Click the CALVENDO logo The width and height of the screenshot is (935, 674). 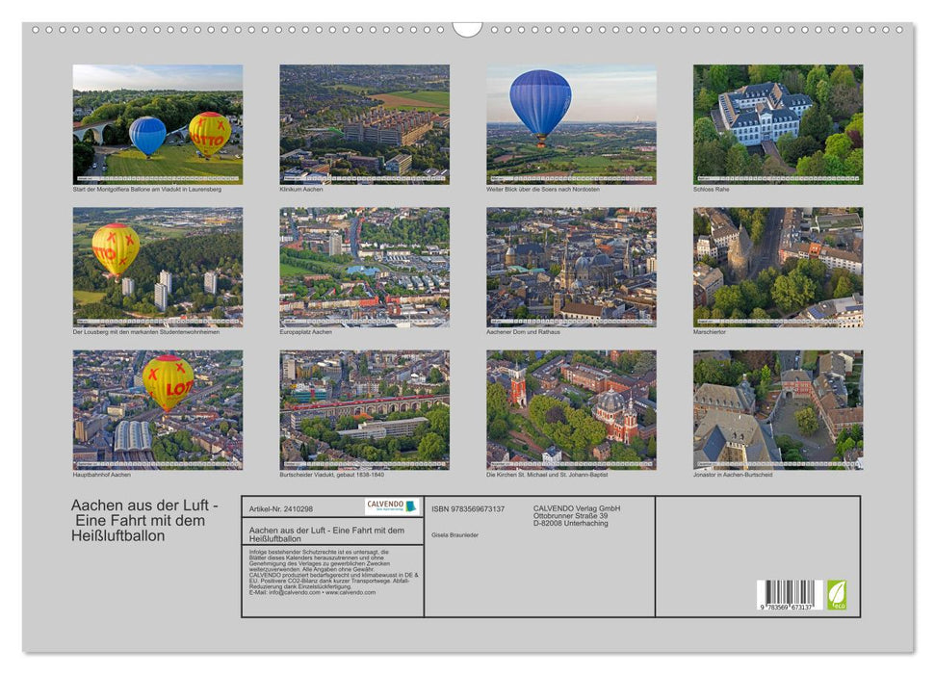392,506
